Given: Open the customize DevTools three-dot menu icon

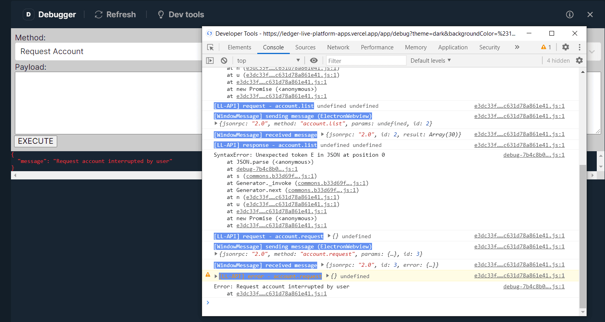Looking at the screenshot, I should click(580, 47).
